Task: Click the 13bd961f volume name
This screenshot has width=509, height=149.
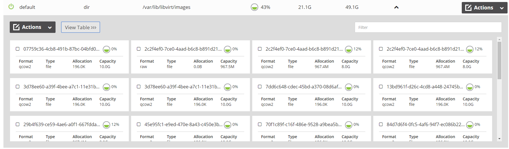Action: click(x=425, y=87)
